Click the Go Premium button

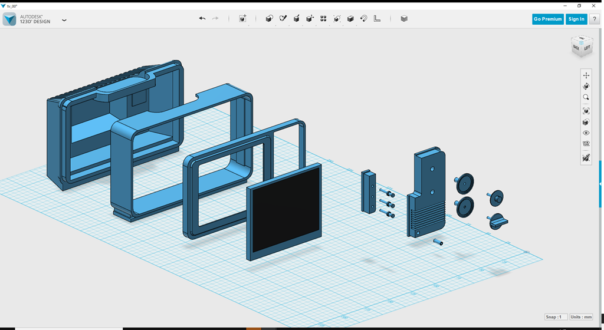point(547,19)
